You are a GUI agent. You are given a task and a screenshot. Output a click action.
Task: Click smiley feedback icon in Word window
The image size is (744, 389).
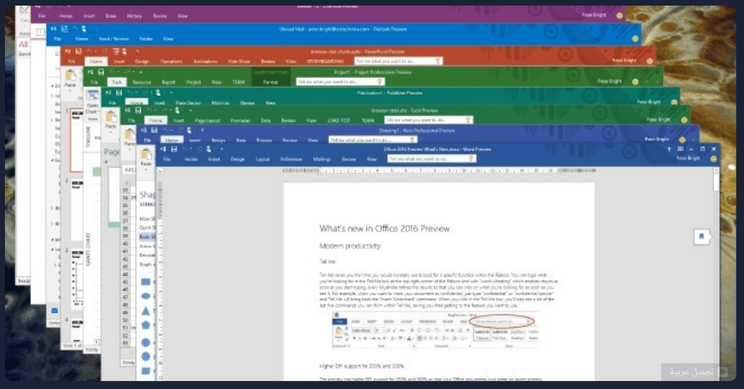[x=714, y=159]
